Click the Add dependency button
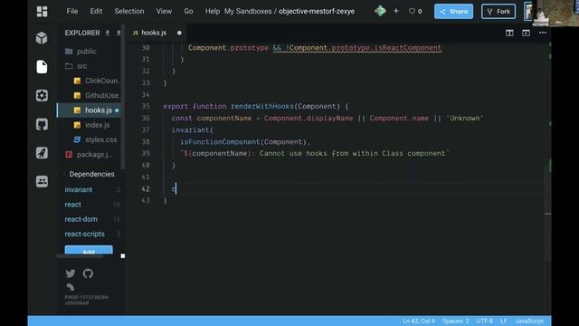Screen dimensions: 579x326 click(89, 250)
